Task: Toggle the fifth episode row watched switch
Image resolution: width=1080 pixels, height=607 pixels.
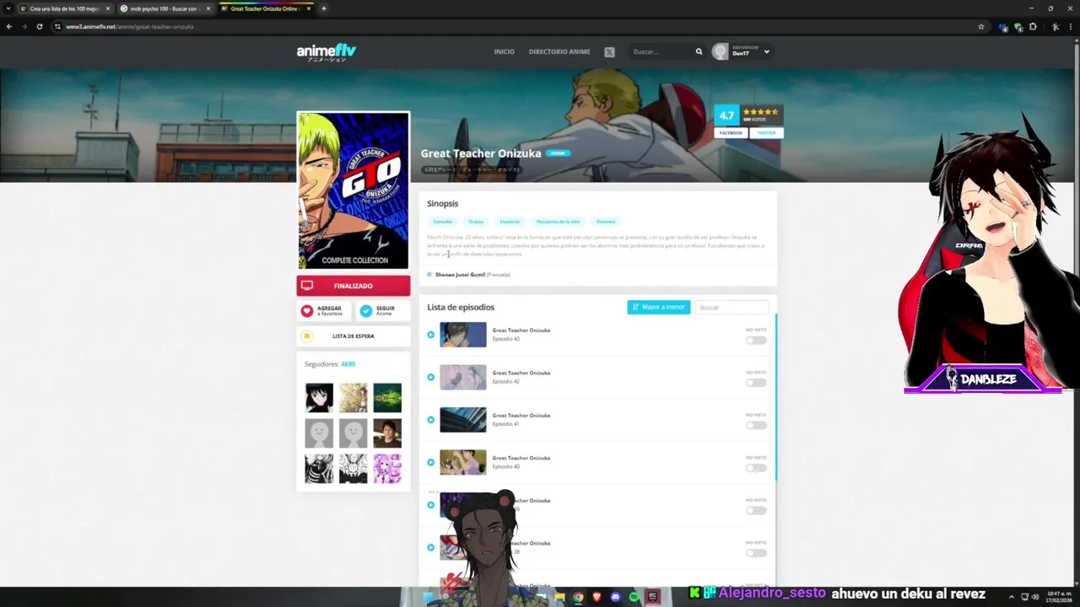Action: tap(756, 511)
